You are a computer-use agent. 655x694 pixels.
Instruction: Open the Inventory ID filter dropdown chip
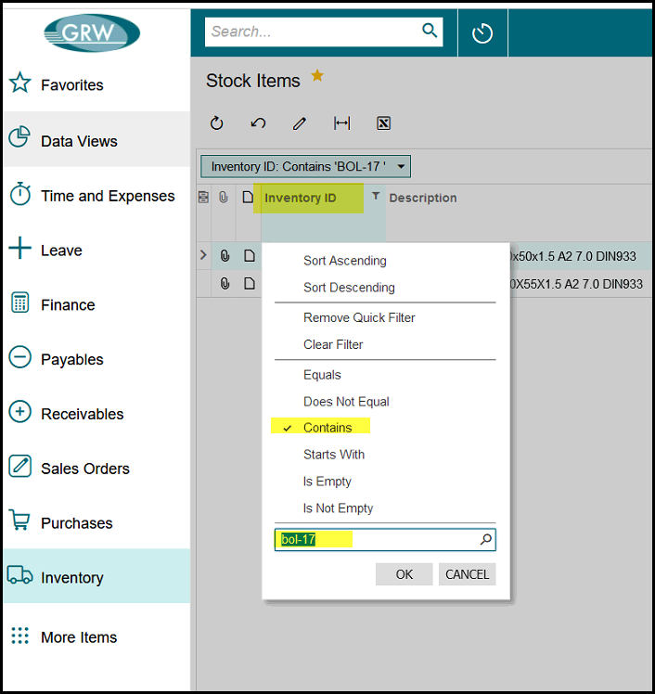305,167
